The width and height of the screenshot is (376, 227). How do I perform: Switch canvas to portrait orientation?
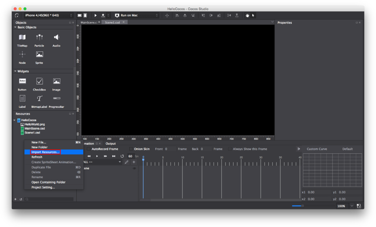85,15
